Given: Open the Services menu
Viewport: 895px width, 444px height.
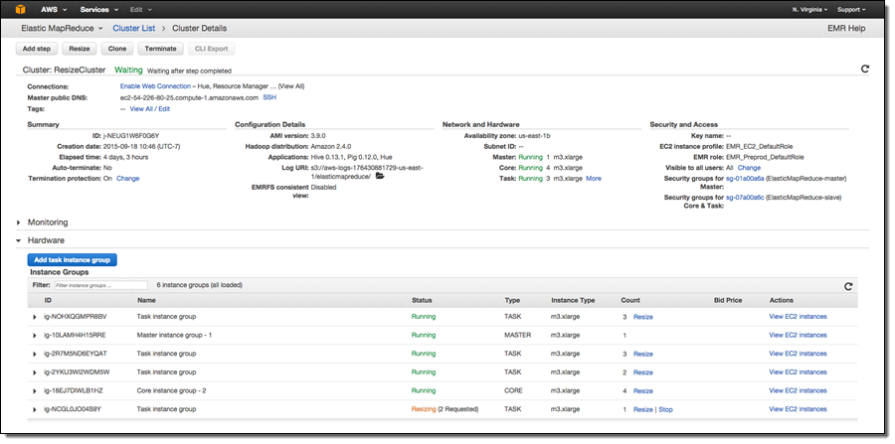Looking at the screenshot, I should pos(98,10).
